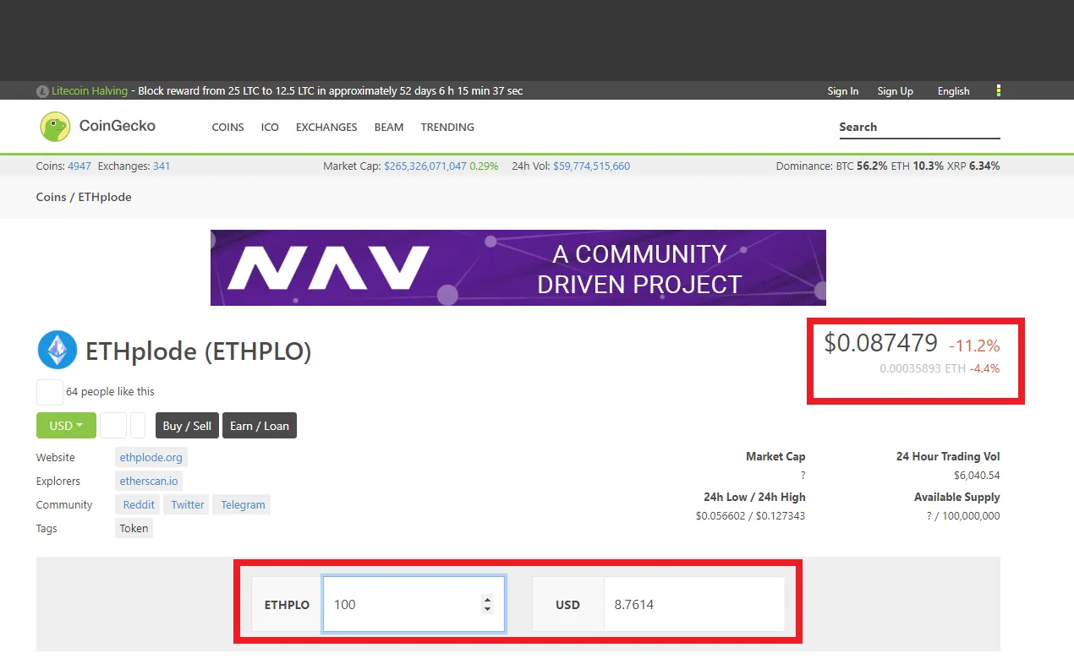Click the ETHPLO amount field showing 100

[414, 604]
